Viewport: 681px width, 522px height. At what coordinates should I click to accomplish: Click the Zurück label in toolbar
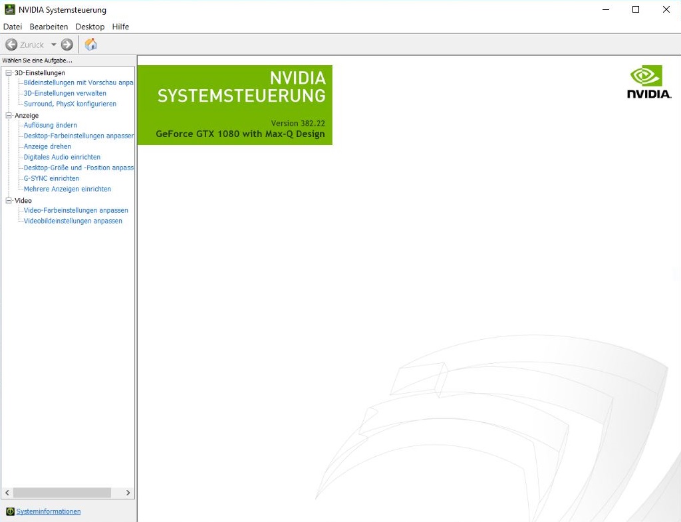[32, 45]
